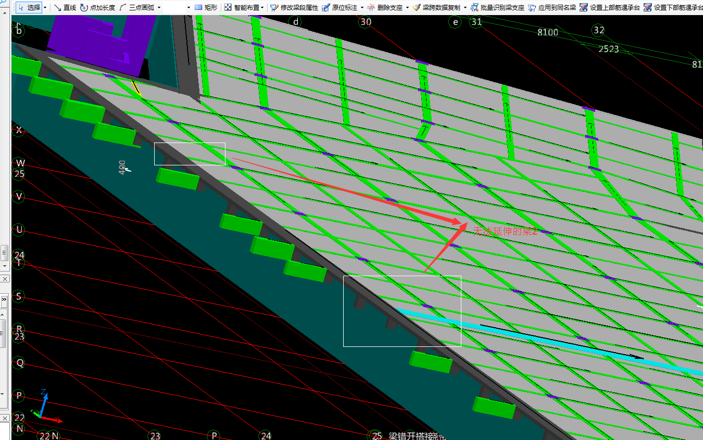Select the 矩形 rectangle tool
The width and height of the screenshot is (703, 440).
[206, 8]
